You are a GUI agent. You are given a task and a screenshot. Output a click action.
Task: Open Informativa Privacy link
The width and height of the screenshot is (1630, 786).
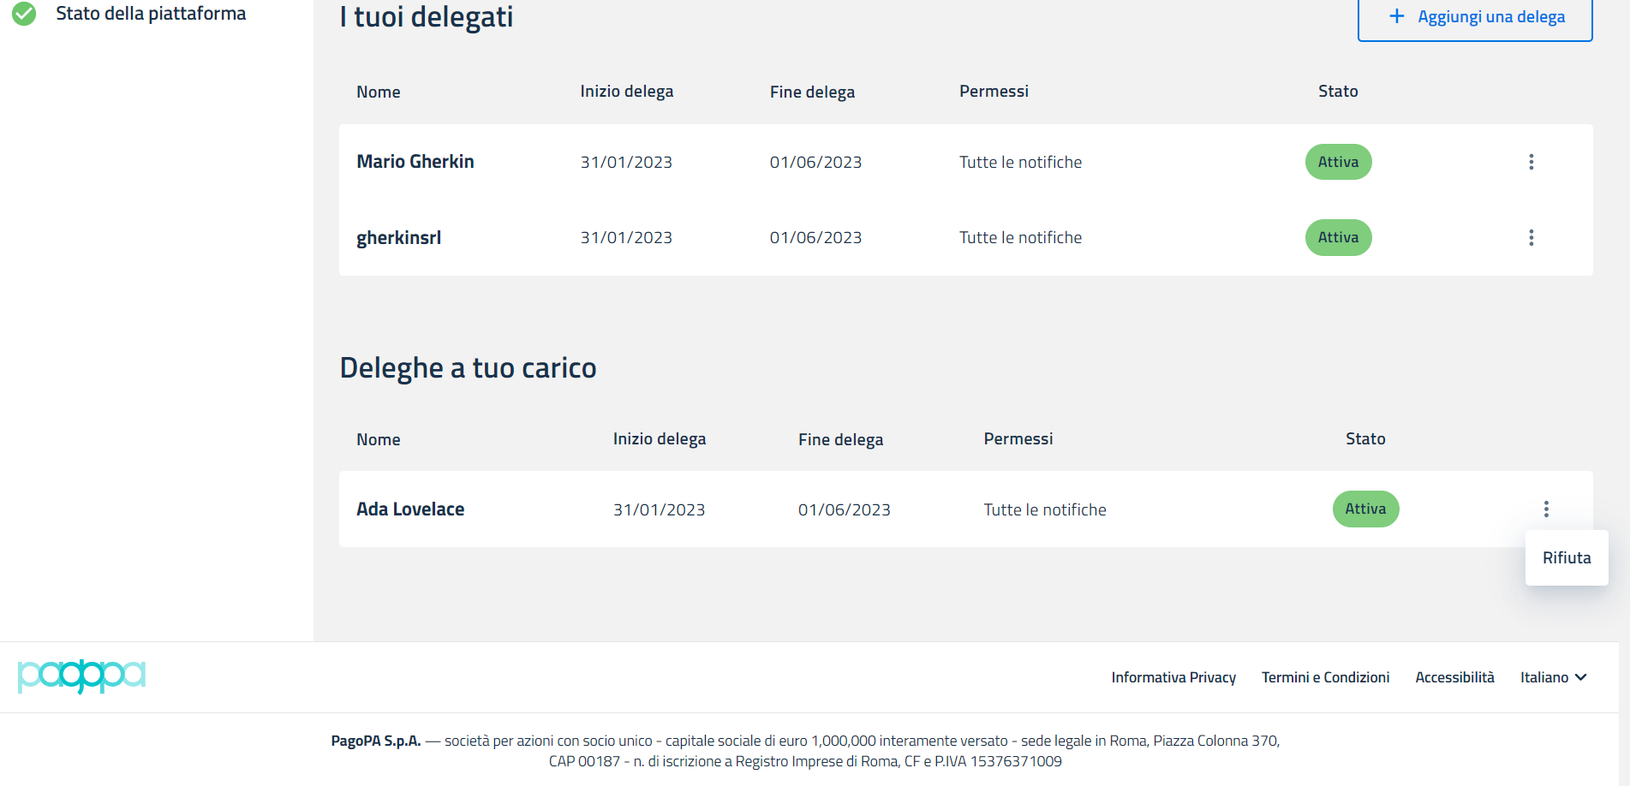point(1173,677)
